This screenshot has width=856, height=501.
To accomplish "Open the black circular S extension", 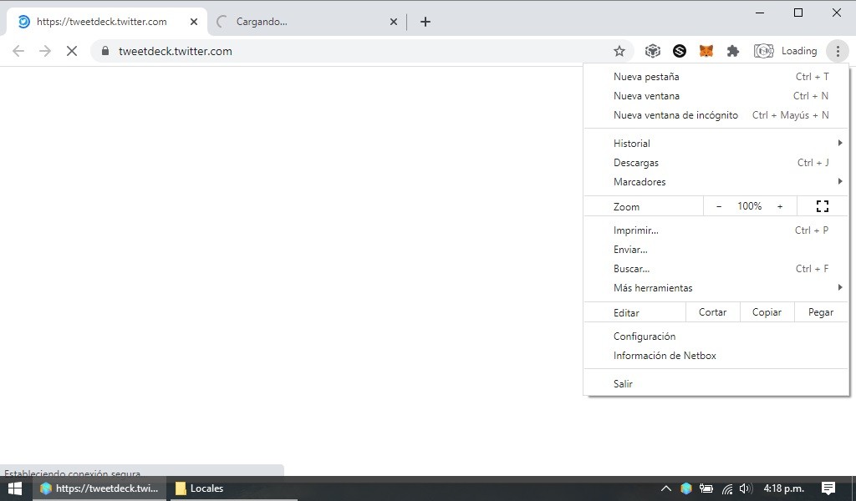I will (679, 51).
